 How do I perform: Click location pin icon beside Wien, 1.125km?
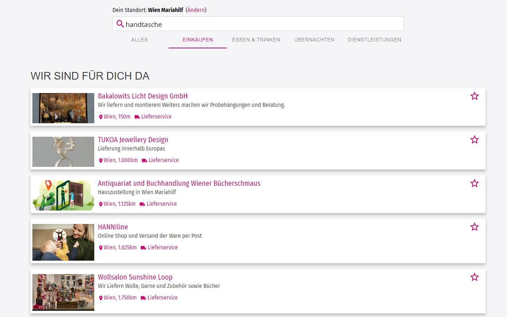pos(101,204)
